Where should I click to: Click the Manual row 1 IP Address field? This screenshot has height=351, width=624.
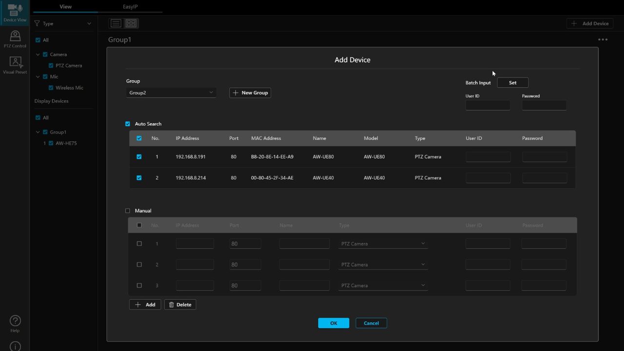coord(195,243)
